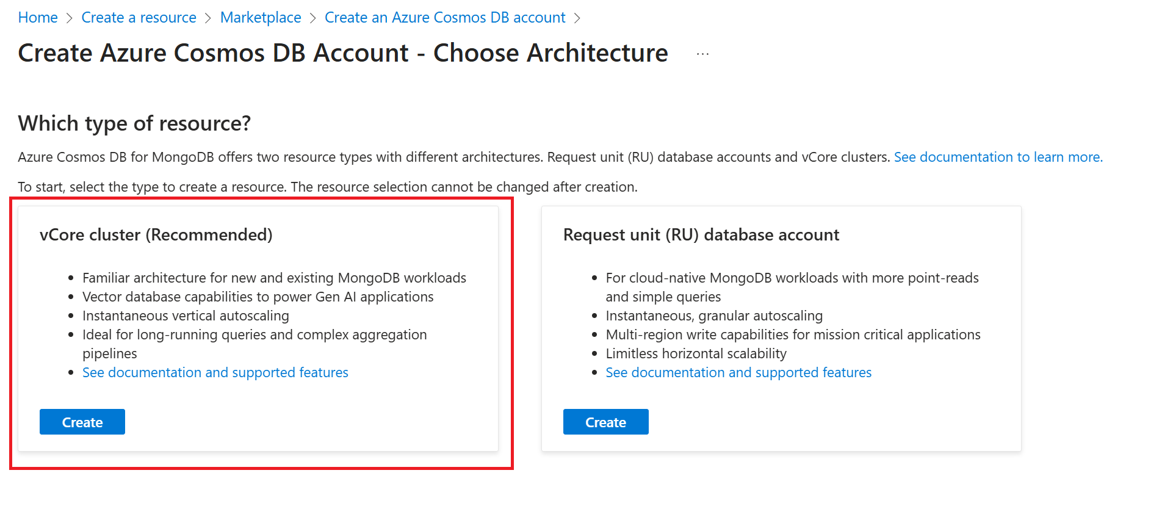Open See documentation to learn more link
The height and width of the screenshot is (531, 1173).
(x=998, y=157)
